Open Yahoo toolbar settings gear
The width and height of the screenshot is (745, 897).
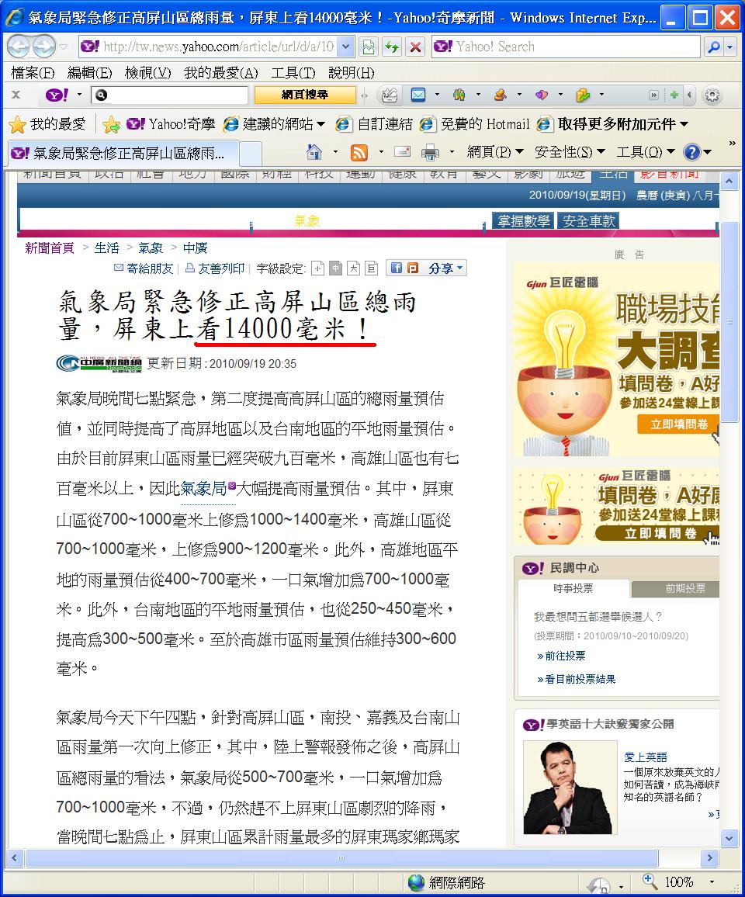click(x=712, y=95)
